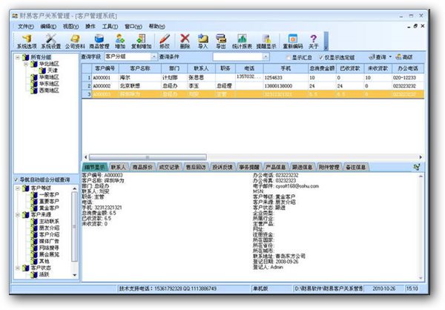Select 网络搜寻 in the navigation tree

[x=49, y=248]
